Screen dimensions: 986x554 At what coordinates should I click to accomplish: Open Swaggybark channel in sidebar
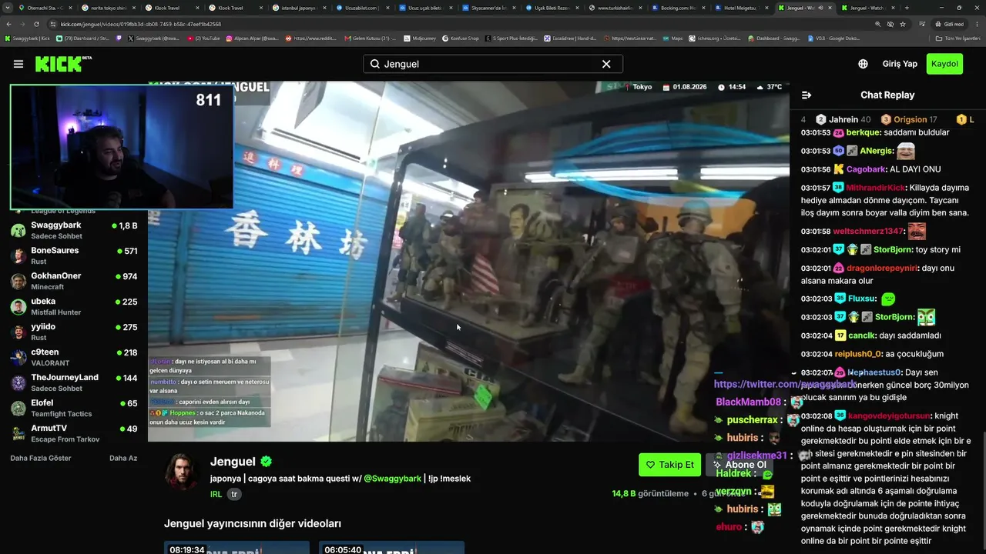[x=74, y=230]
